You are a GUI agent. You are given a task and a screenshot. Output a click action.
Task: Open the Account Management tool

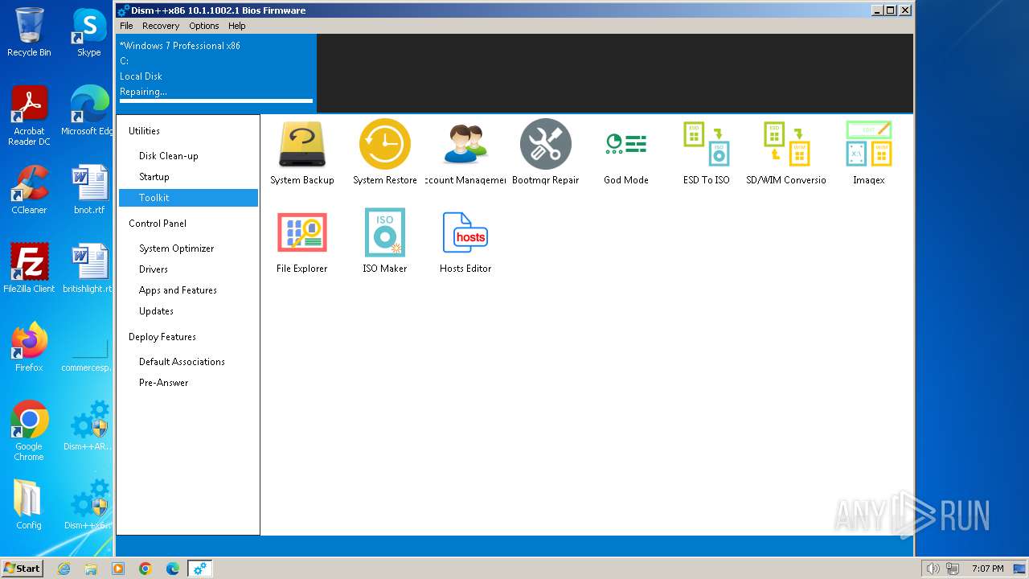pyautogui.click(x=465, y=153)
